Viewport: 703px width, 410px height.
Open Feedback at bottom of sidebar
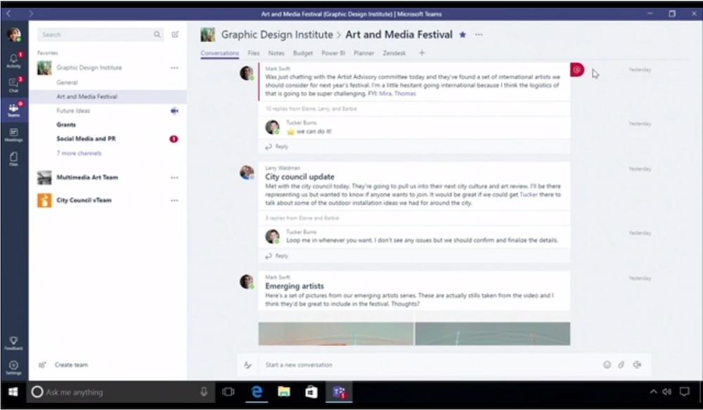(14, 343)
